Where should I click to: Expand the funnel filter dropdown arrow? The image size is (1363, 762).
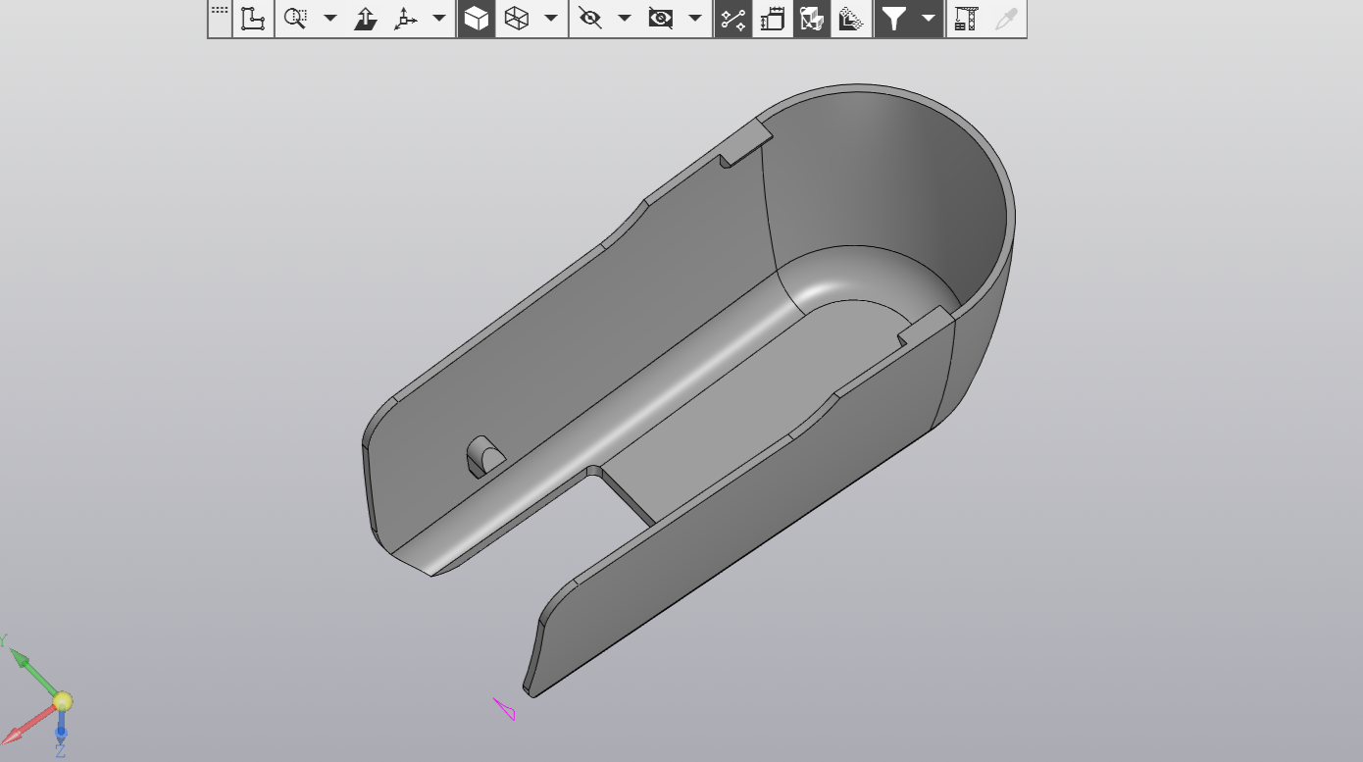928,19
